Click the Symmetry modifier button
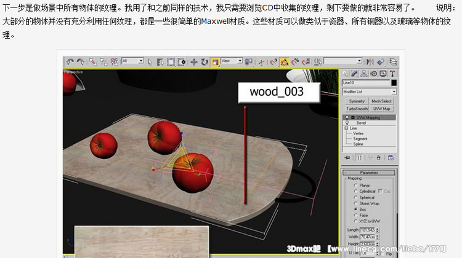Image resolution: width=462 pixels, height=258 pixels. click(x=357, y=101)
